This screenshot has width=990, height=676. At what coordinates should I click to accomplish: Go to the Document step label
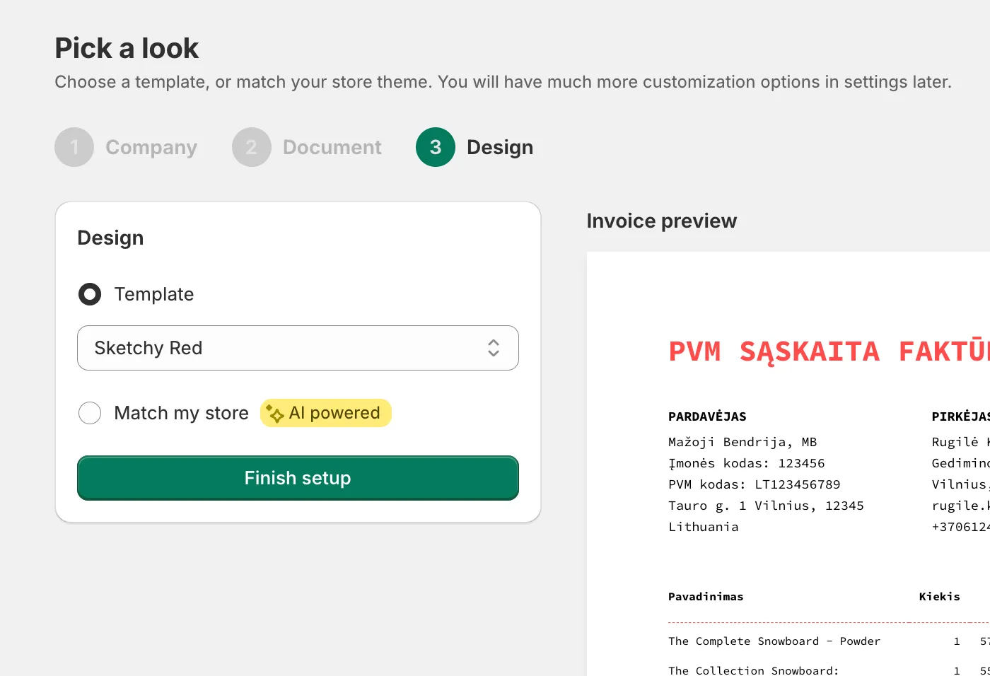click(332, 147)
